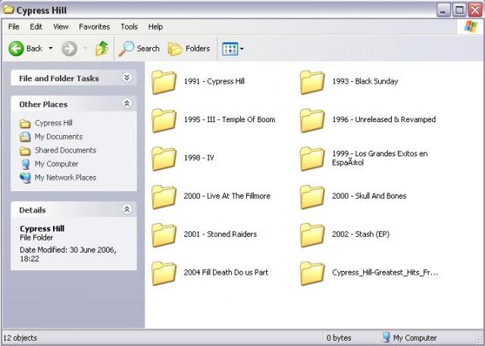Open the Search magnifier tool
The image size is (485, 346).
tap(139, 49)
